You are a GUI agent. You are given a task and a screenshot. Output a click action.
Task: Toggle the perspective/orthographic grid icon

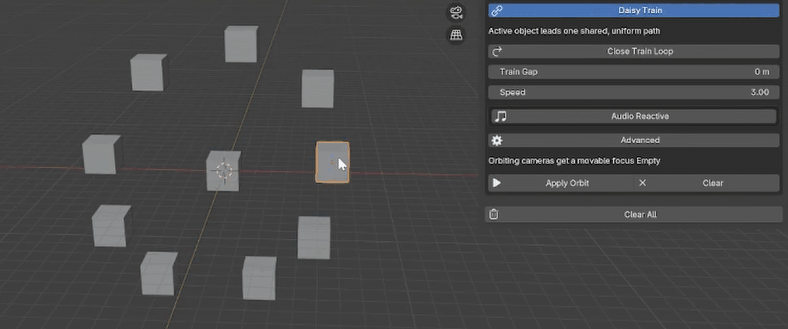tap(456, 35)
